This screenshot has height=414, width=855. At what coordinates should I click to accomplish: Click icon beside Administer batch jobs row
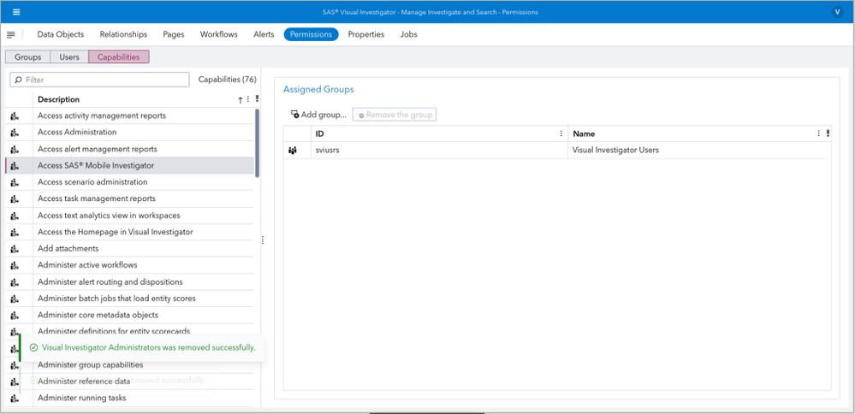coord(15,299)
